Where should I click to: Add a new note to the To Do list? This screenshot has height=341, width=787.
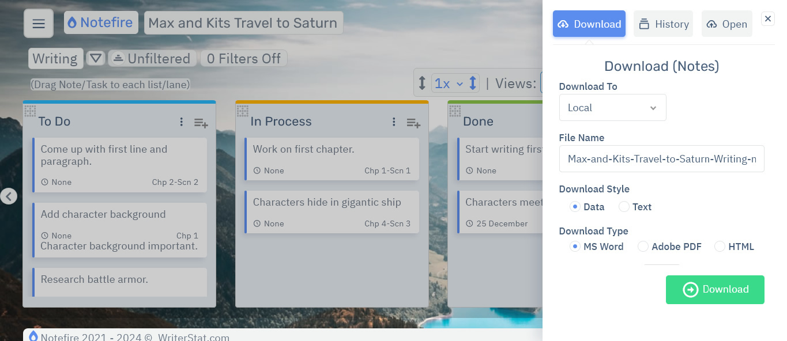(201, 123)
